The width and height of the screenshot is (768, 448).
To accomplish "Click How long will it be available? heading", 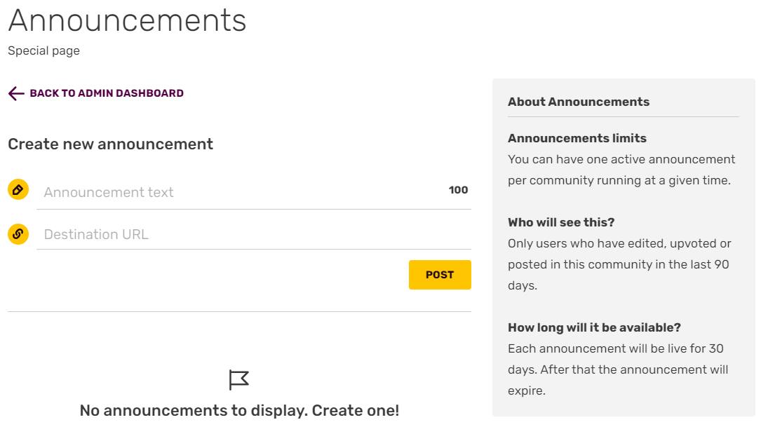I will click(x=594, y=327).
